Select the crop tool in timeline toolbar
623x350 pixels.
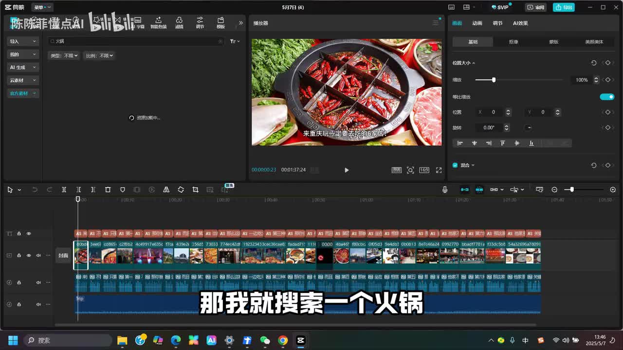click(195, 190)
